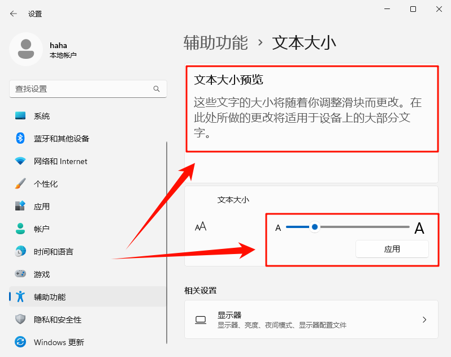451x357 pixels.
Task: Select 帐户 in the sidebar
Action: [88, 229]
